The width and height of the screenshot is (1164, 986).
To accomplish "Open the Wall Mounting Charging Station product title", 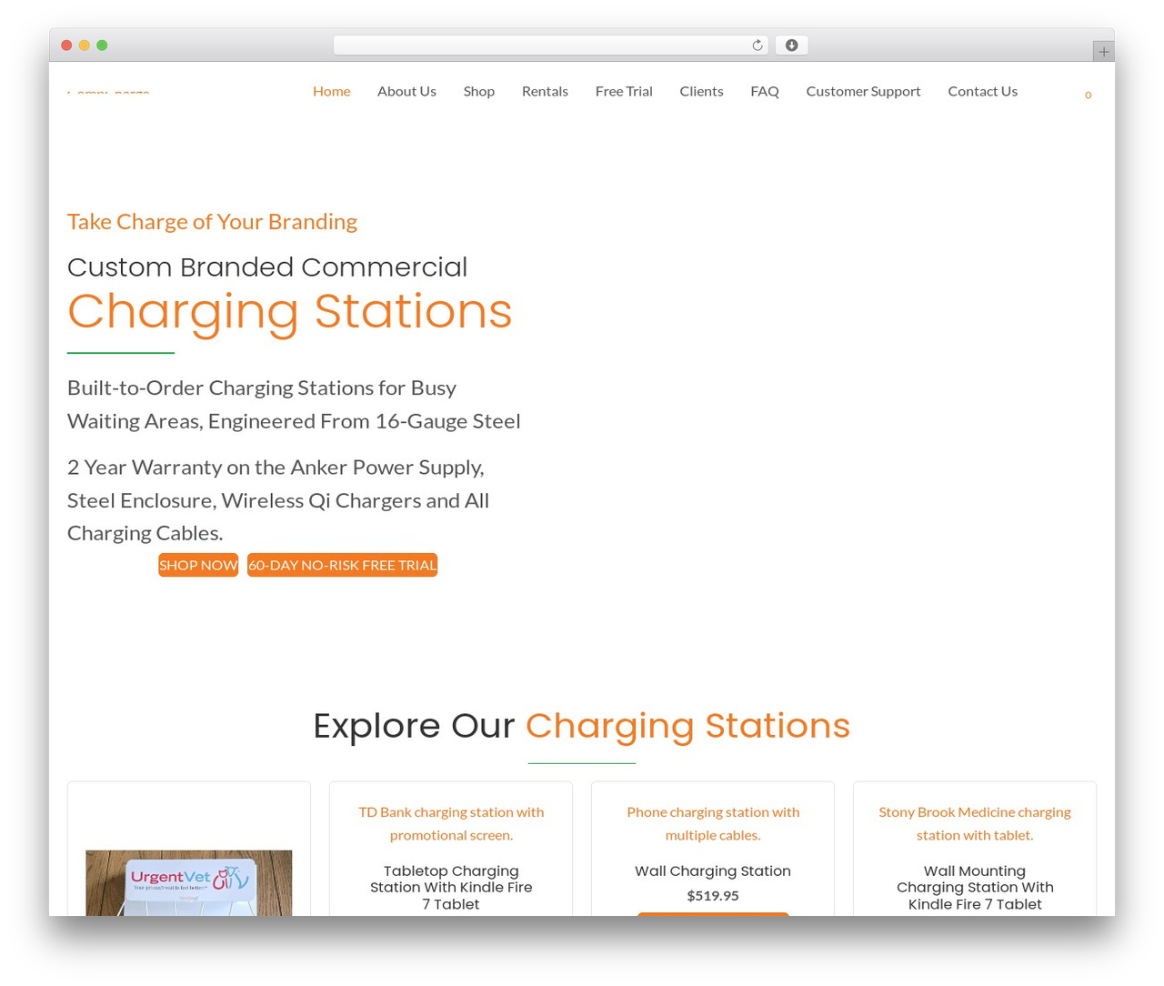I will 975,887.
